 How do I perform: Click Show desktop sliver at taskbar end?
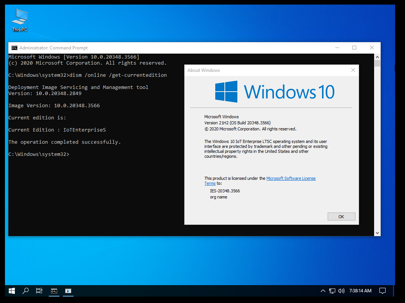pyautogui.click(x=394, y=291)
